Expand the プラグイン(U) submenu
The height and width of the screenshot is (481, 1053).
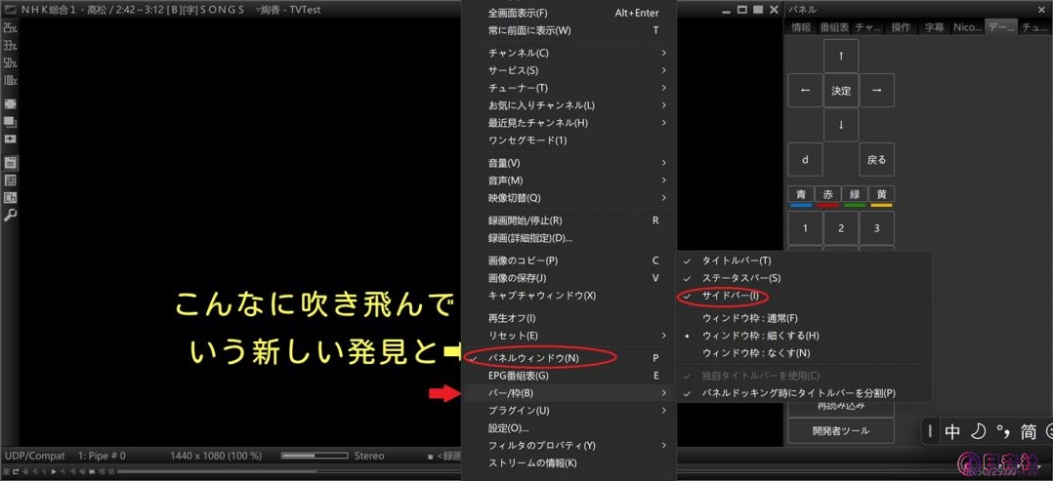click(569, 410)
